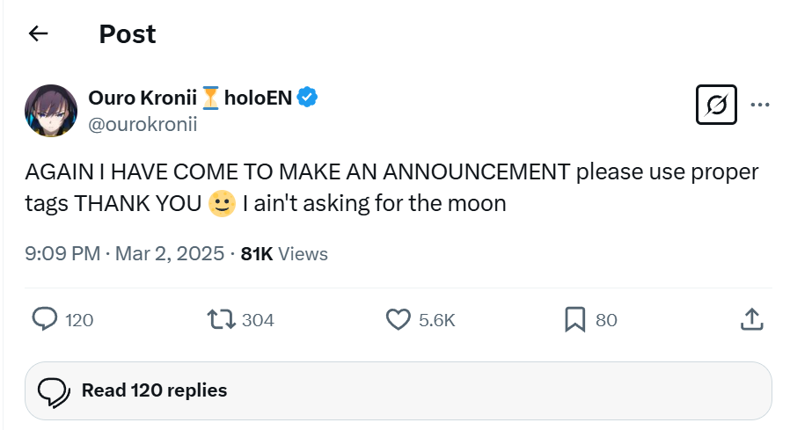Click the blue verified badge

click(307, 98)
